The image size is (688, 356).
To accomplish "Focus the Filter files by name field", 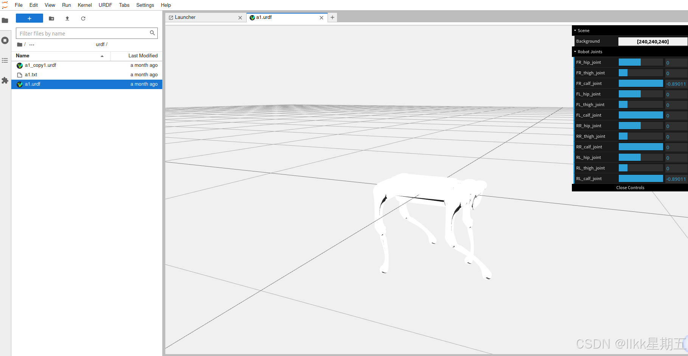I will click(x=87, y=33).
